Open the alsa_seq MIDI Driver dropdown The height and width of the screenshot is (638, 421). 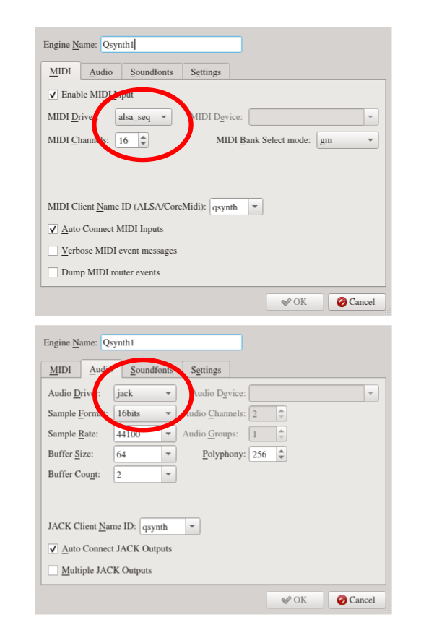click(143, 117)
